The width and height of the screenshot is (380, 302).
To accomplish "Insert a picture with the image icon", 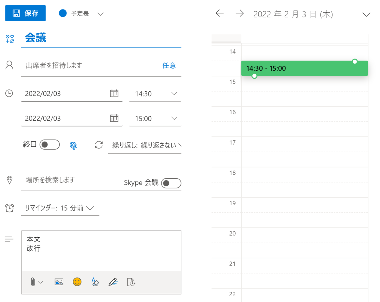I will [59, 282].
